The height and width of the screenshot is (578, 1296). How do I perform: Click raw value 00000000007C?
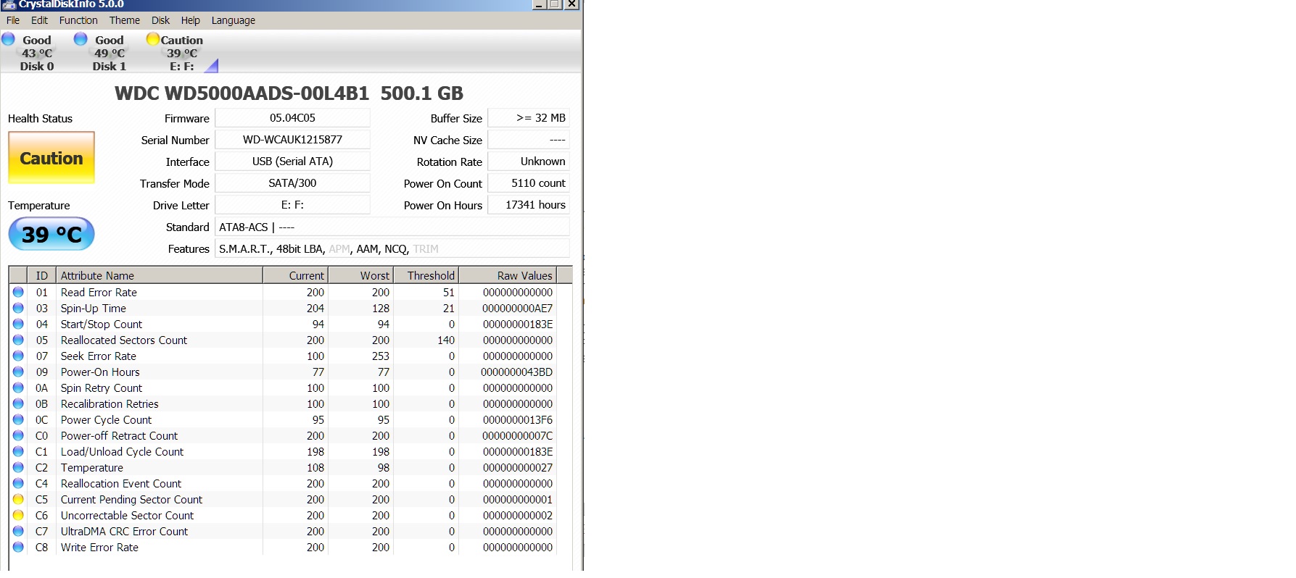point(517,436)
